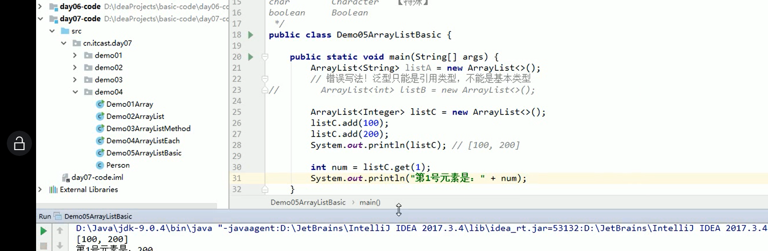Click the down stack trace arrow

60,246
